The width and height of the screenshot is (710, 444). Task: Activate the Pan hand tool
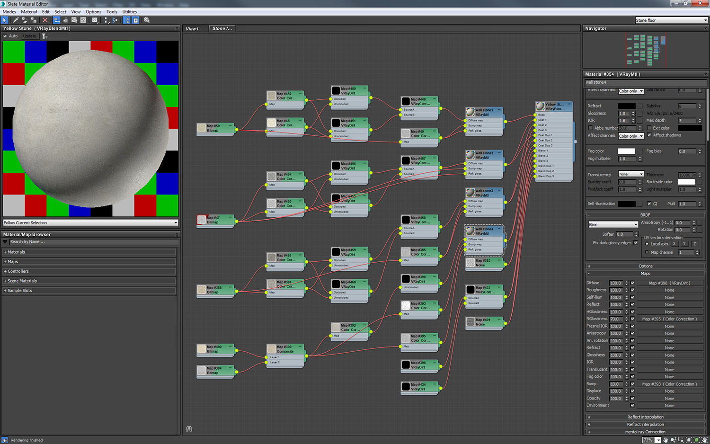coord(666,440)
